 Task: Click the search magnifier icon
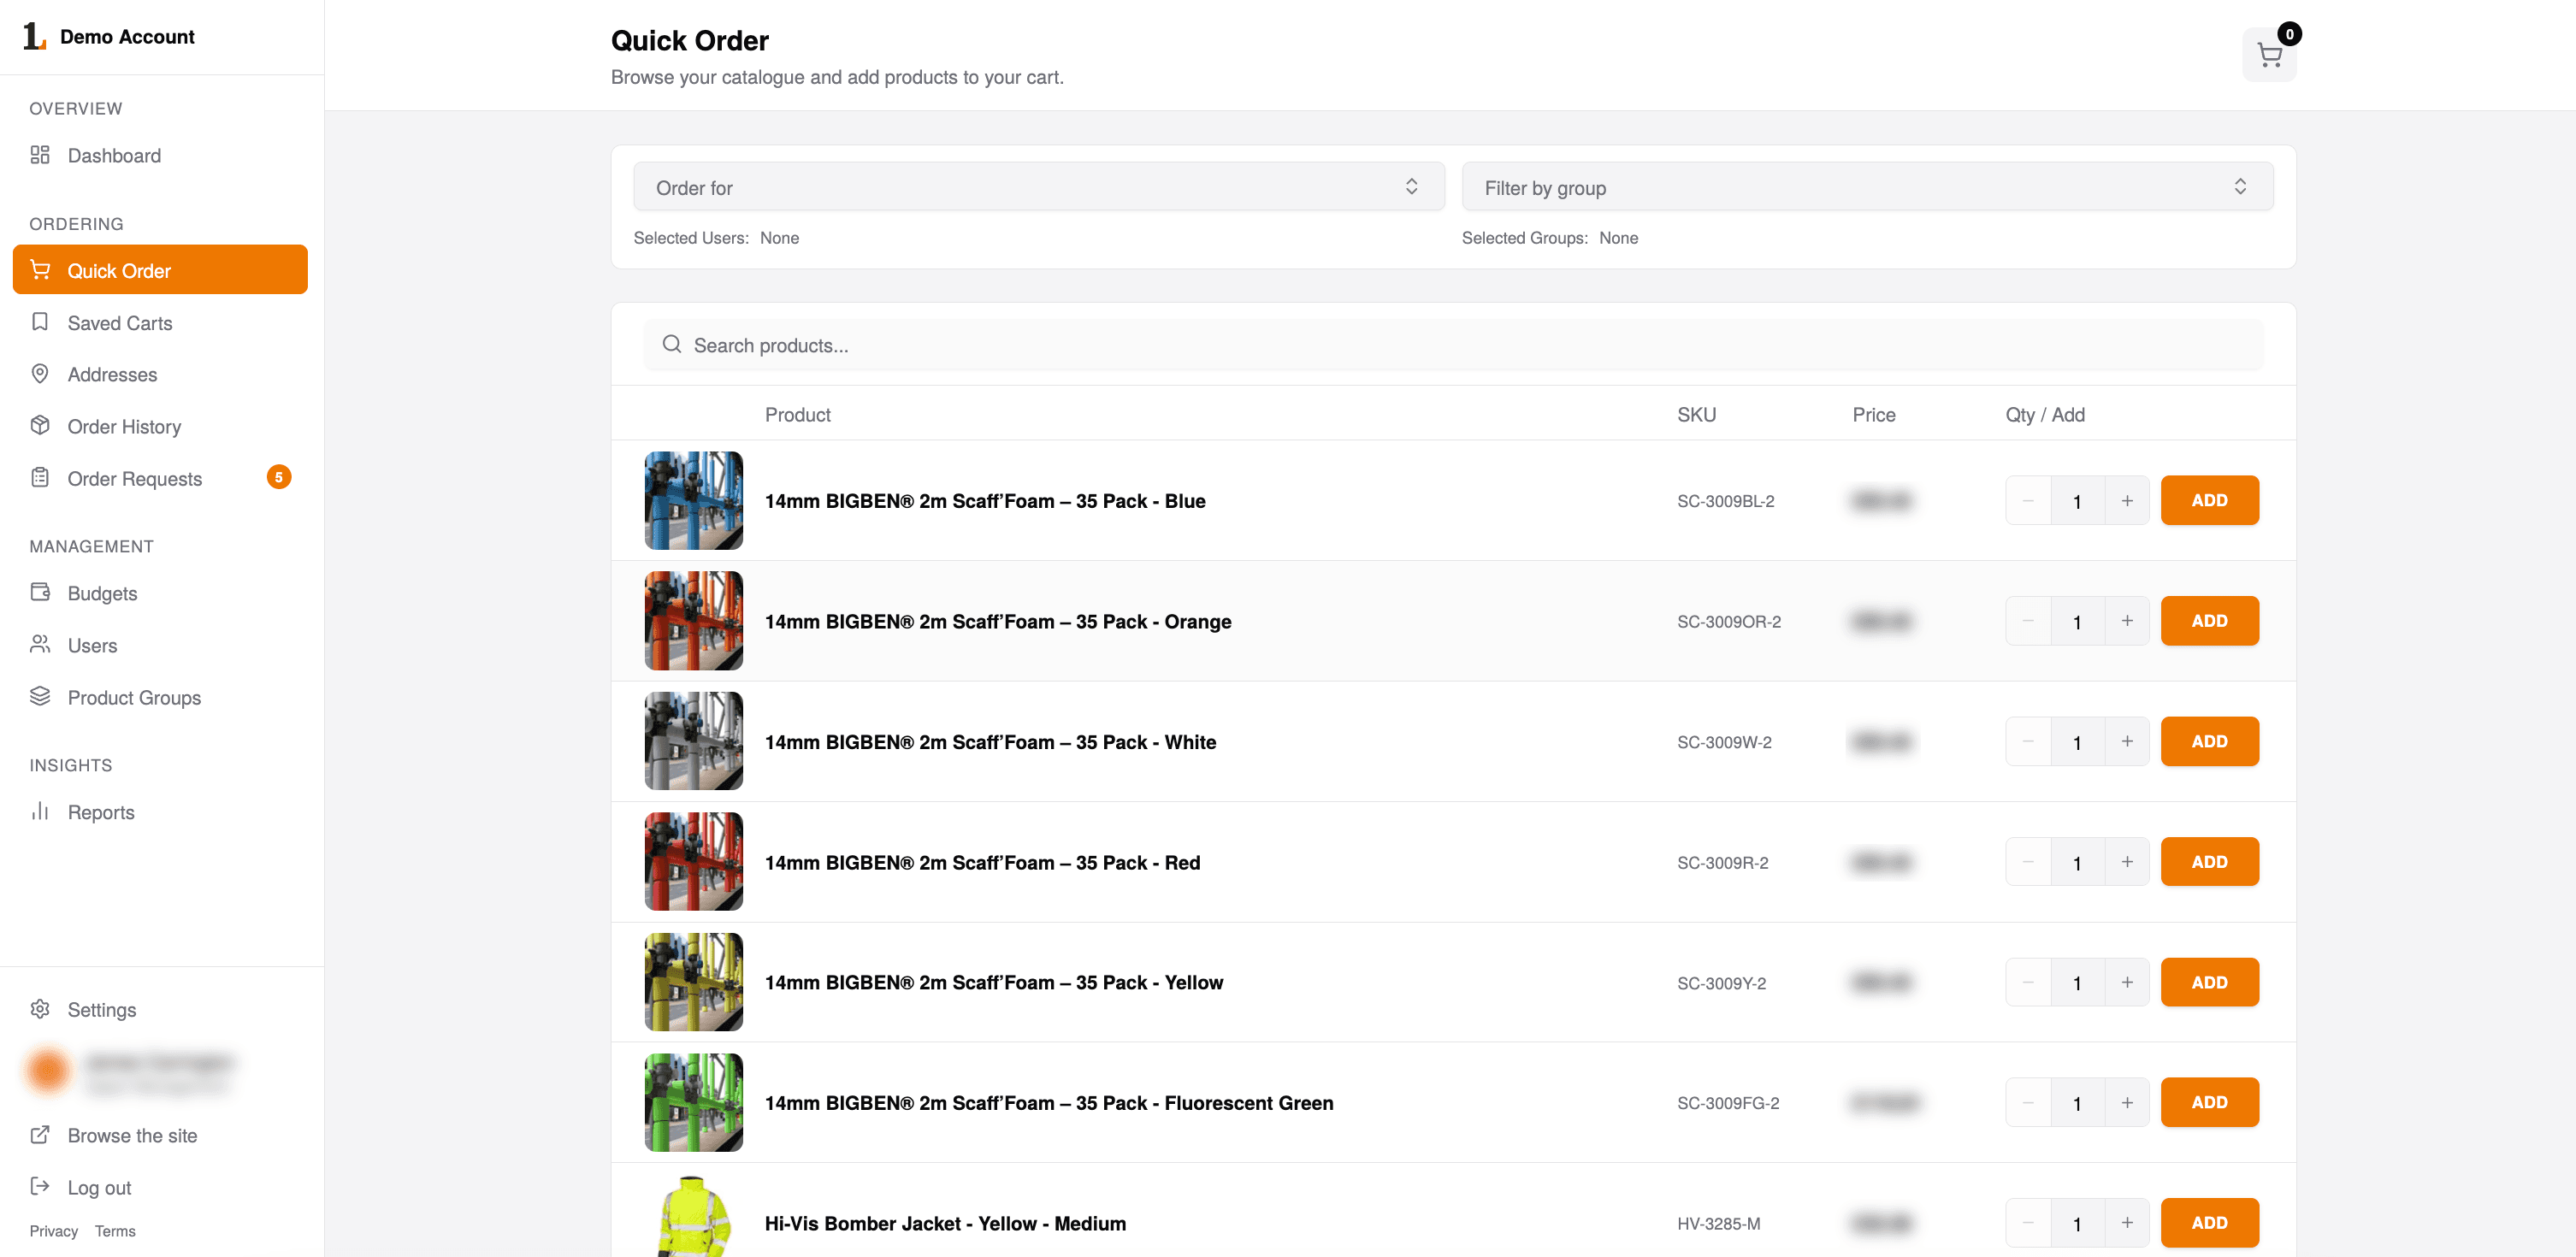tap(672, 345)
